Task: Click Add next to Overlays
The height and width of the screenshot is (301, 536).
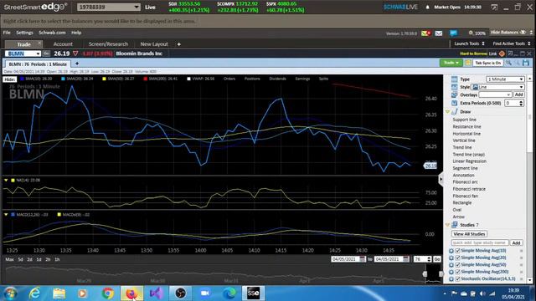Action: [x=519, y=94]
